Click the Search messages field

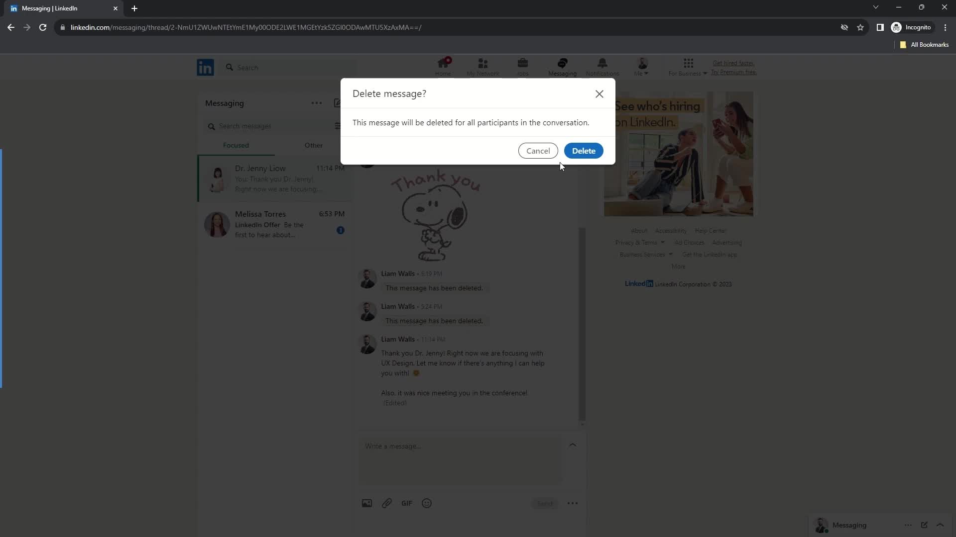[269, 126]
